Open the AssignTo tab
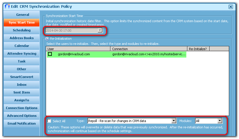This screenshot has height=139, width=239. pos(21,100)
